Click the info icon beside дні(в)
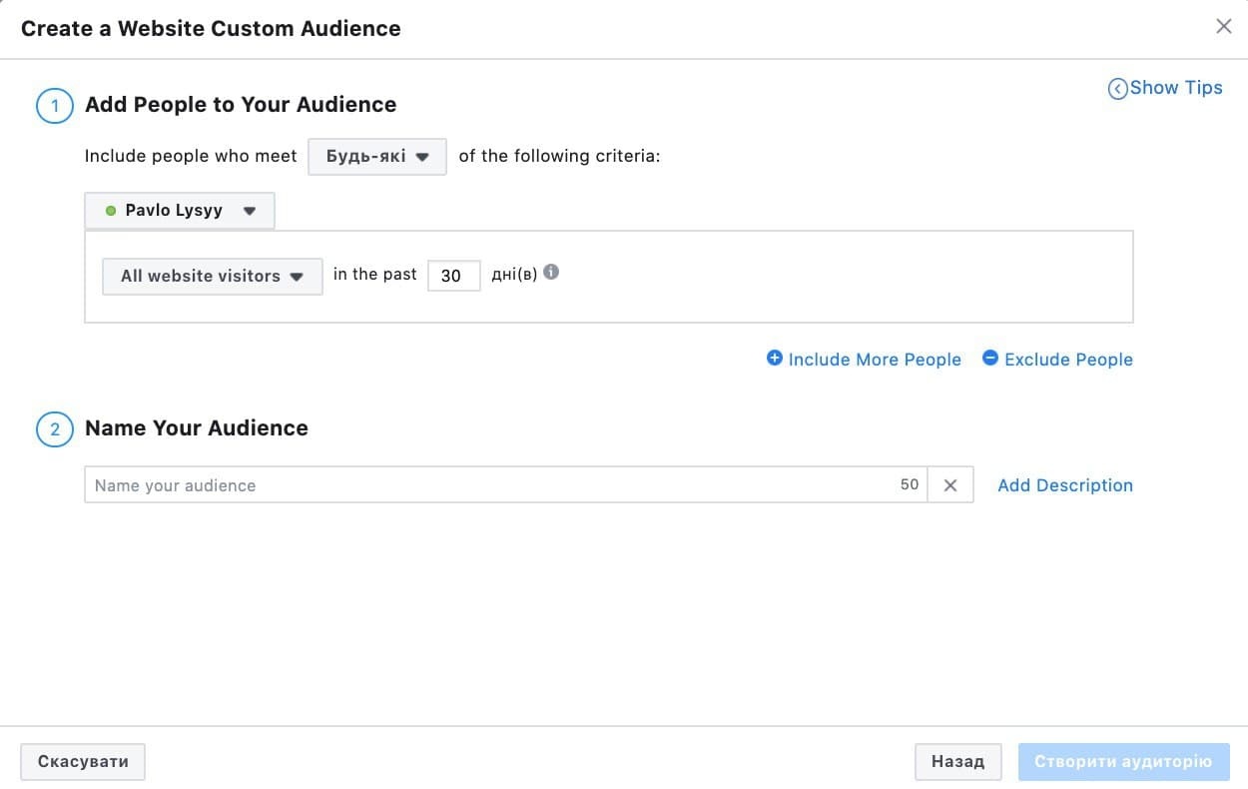Image resolution: width=1248 pixels, height=789 pixels. click(551, 273)
